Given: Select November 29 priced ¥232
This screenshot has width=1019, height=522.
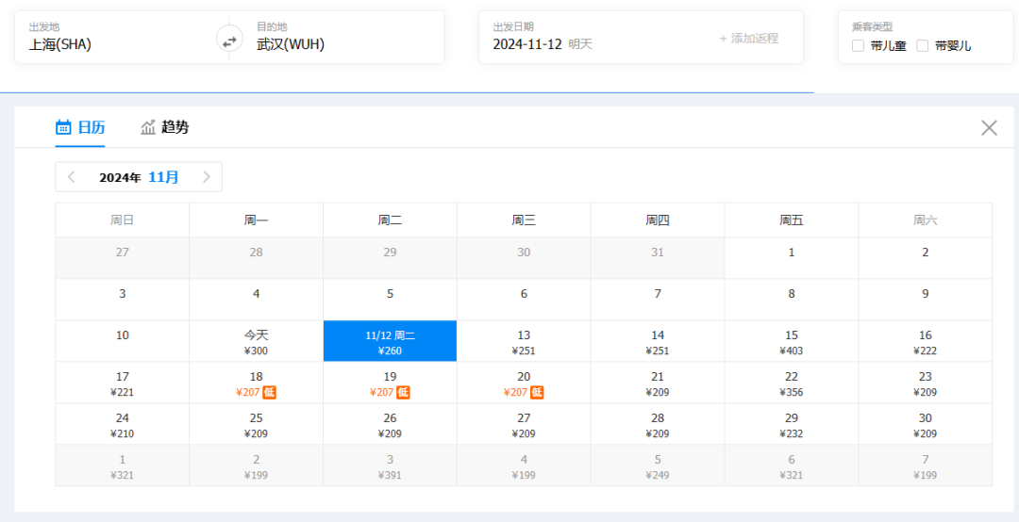Looking at the screenshot, I should click(x=792, y=424).
